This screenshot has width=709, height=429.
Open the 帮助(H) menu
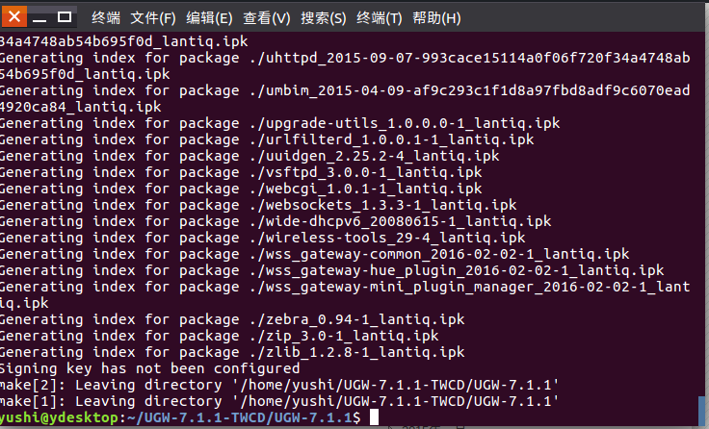436,18
